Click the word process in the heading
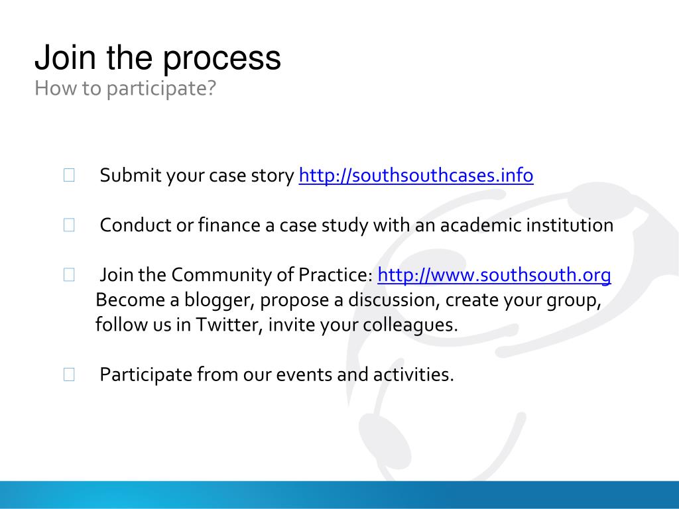Image resolution: width=679 pixels, height=509 pixels. [221, 59]
